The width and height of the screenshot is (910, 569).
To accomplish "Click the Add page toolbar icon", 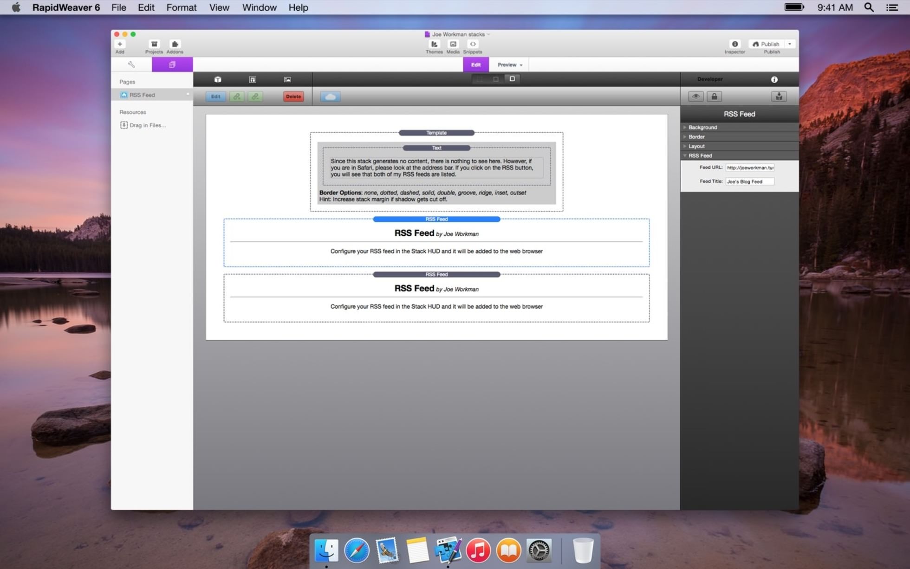I will 120,44.
